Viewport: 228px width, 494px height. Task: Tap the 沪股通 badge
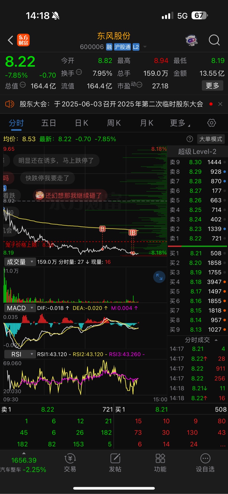pyautogui.click(x=122, y=47)
